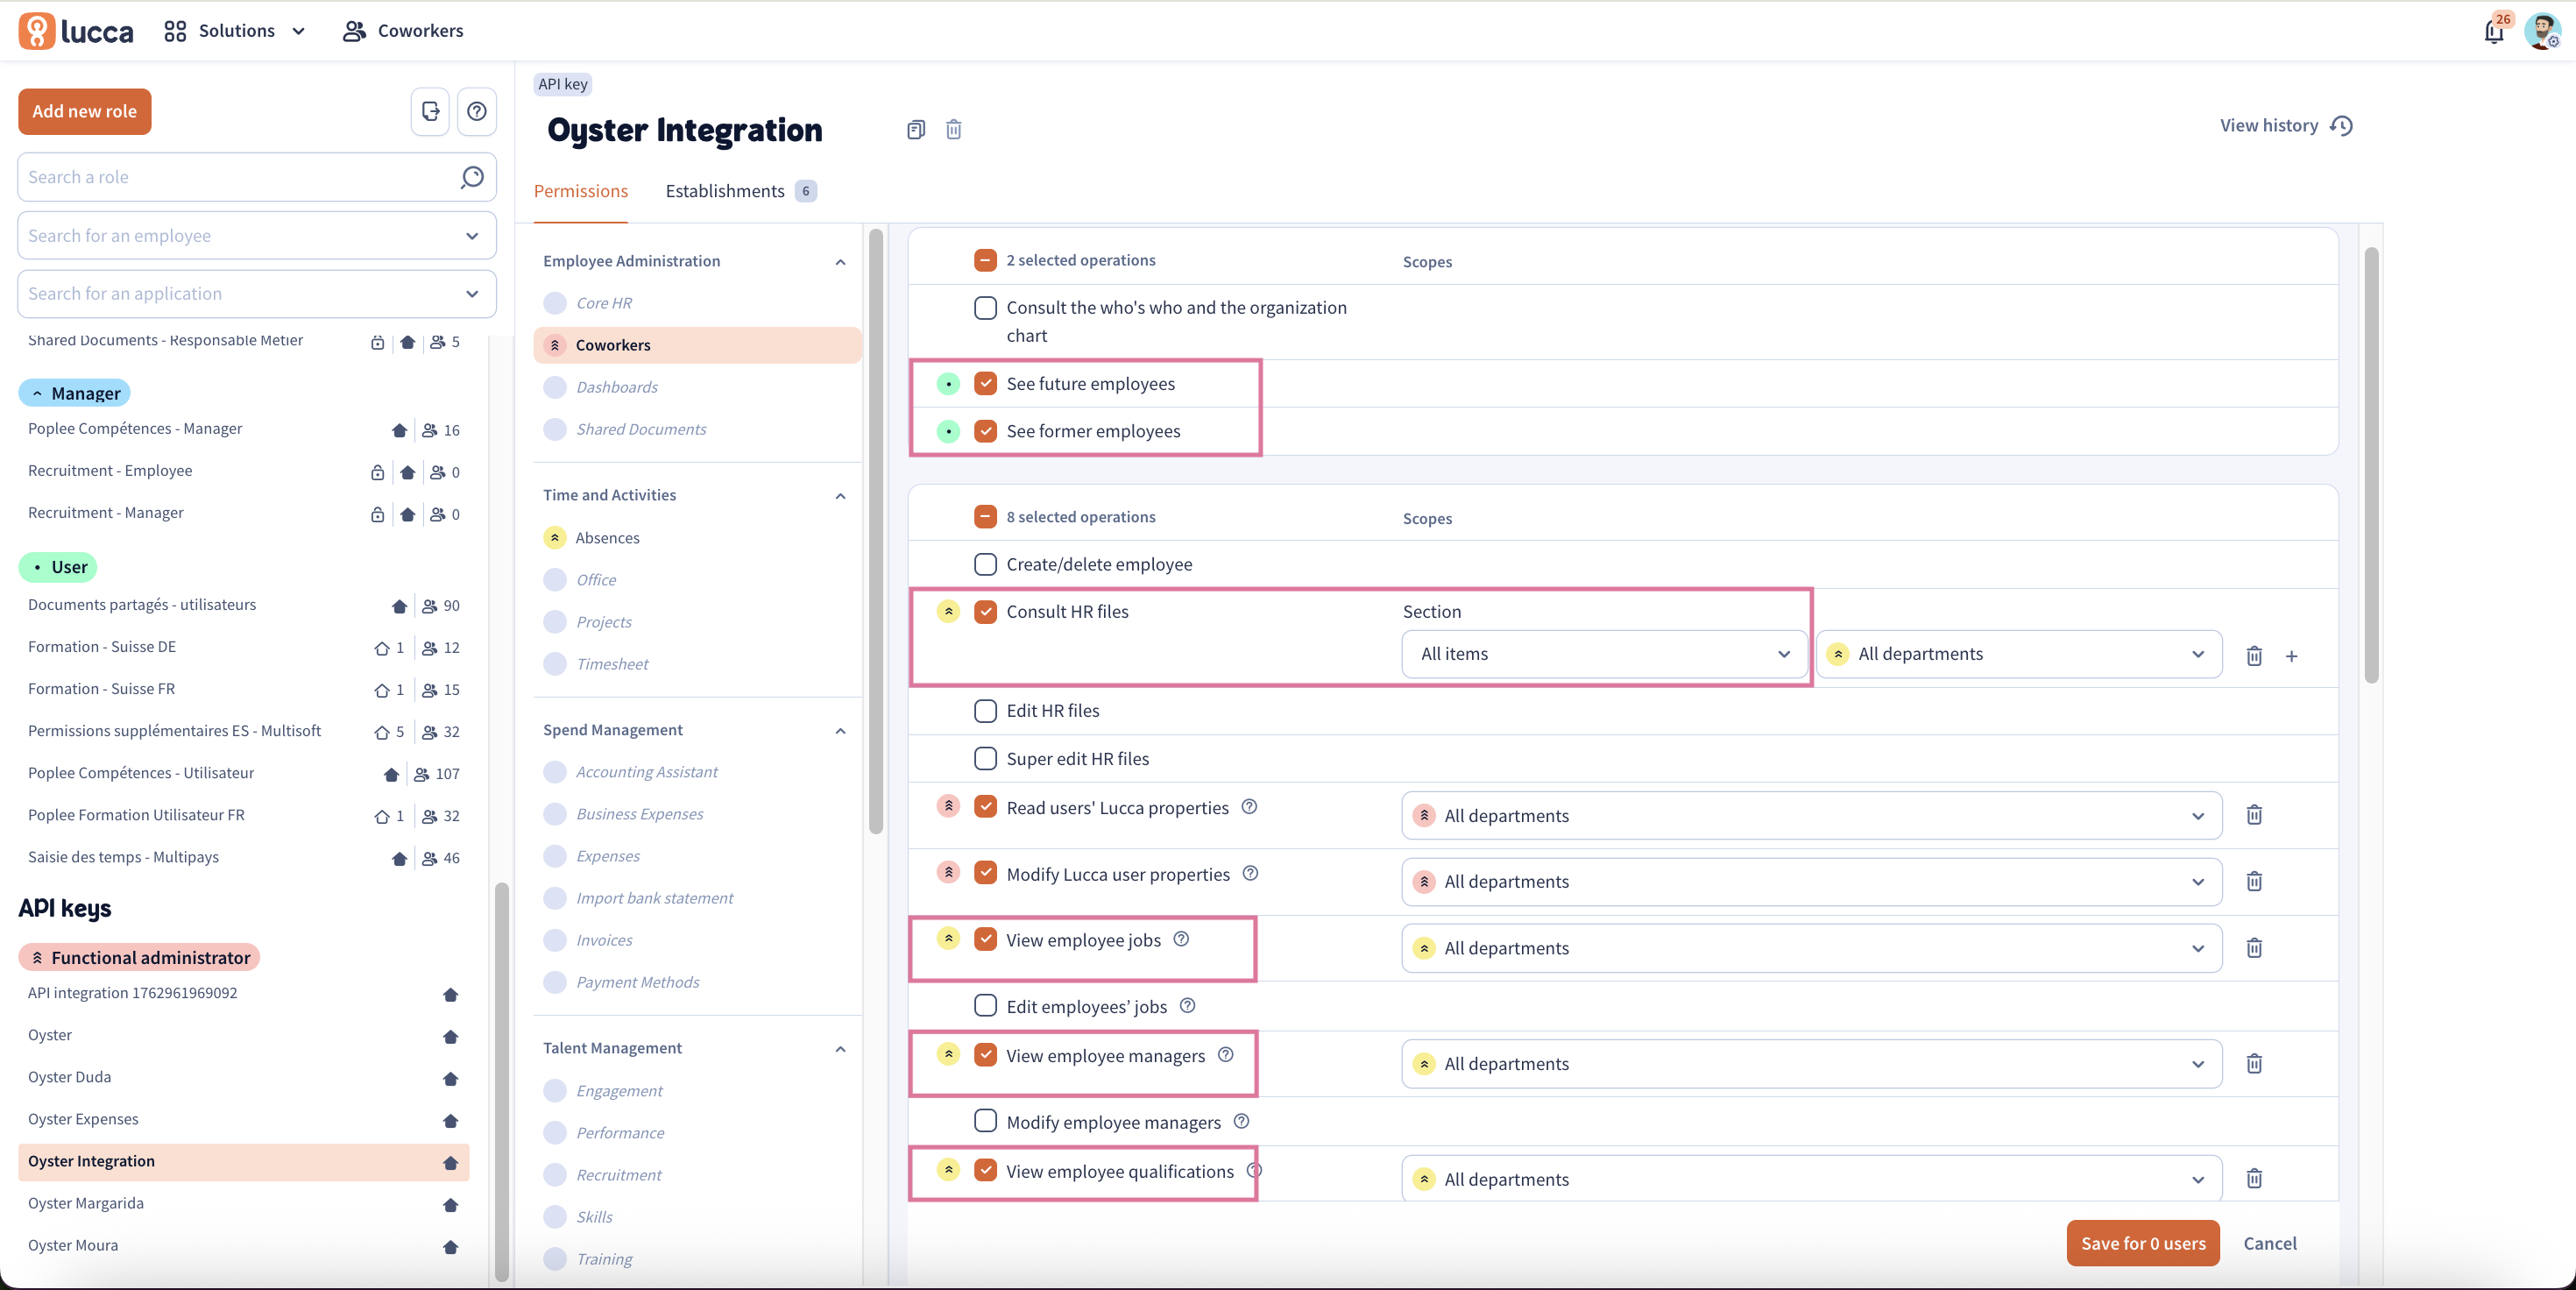Click the permissions panel right scrollbar
This screenshot has height=1290, width=2576.
(x=2371, y=465)
